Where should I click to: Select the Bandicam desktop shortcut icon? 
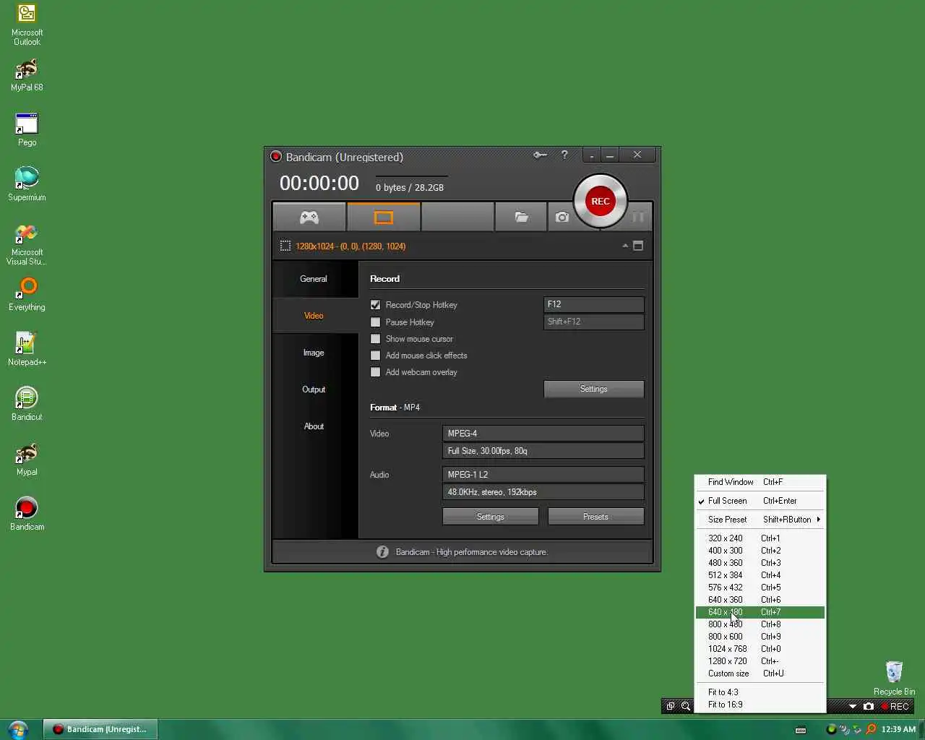click(x=27, y=514)
